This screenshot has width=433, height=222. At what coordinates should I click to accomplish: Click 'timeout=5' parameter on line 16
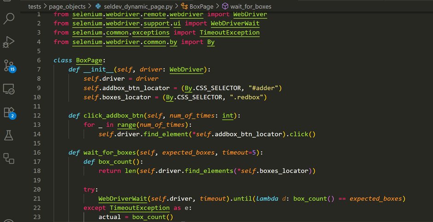point(239,152)
